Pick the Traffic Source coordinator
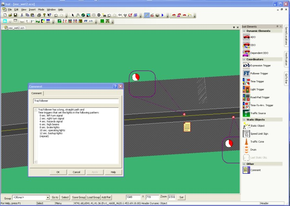This screenshot has width=290, height=206. (x=246, y=113)
